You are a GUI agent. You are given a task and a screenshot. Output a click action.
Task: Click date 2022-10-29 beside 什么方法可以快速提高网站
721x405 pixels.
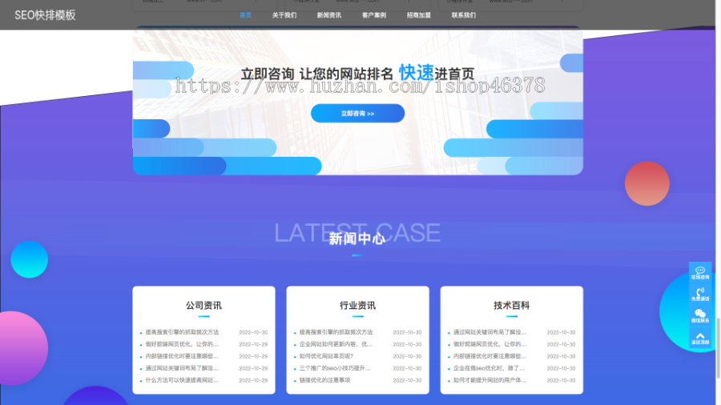tap(253, 380)
